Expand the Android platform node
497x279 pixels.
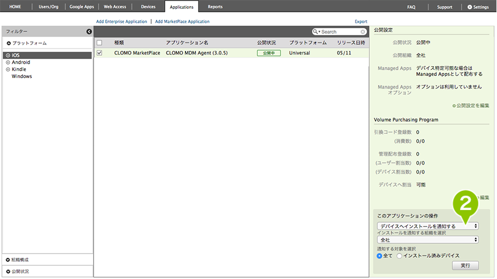8,62
